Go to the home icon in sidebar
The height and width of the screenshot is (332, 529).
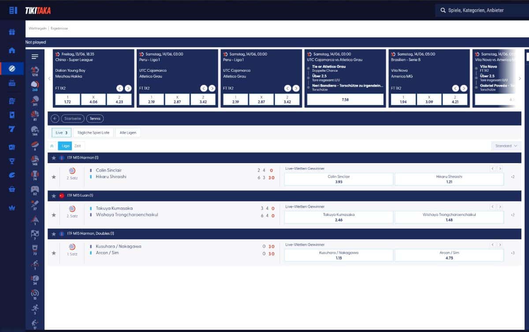click(12, 50)
